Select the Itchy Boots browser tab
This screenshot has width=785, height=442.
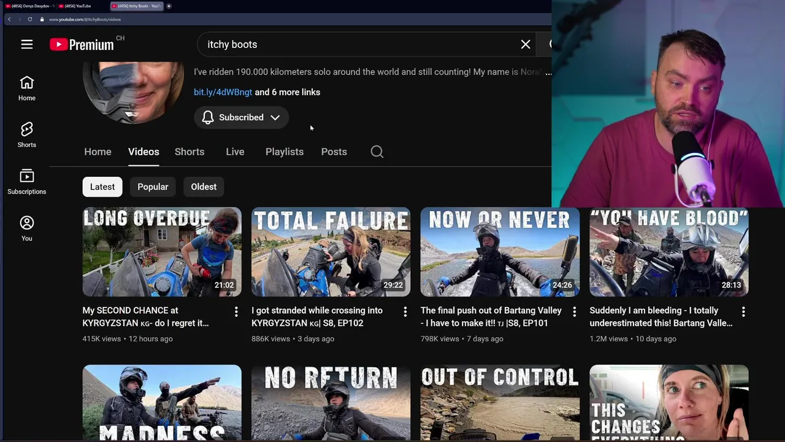[x=136, y=6]
